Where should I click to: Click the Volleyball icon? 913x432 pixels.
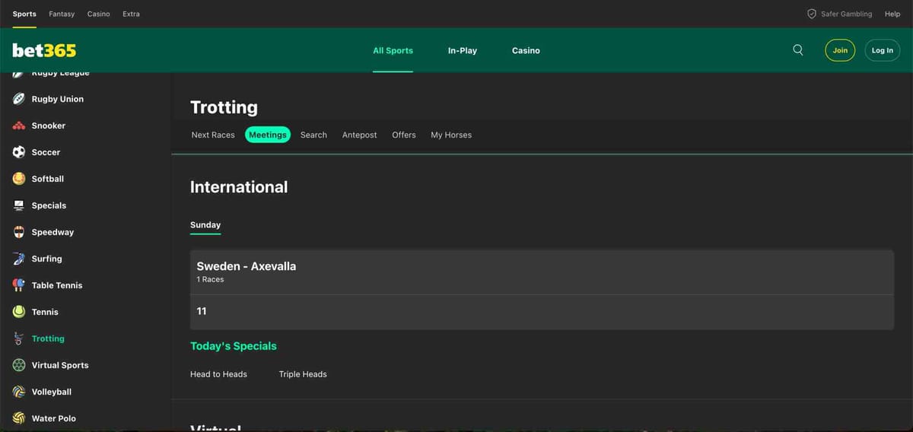pos(19,392)
